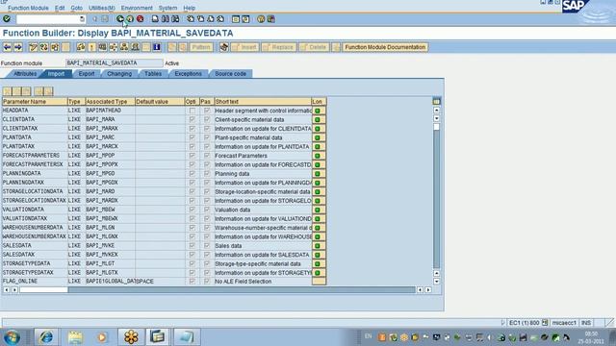Open long text for VALUATIONDATA row
The width and height of the screenshot is (616, 346).
(x=319, y=210)
